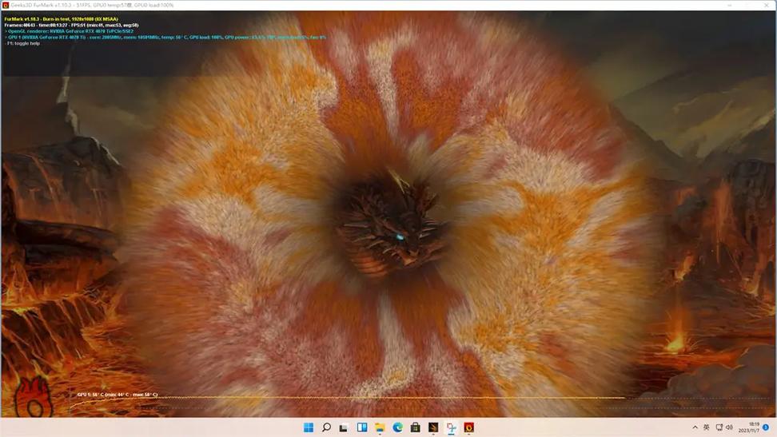
Task: Open network settings from the tray
Action: click(719, 427)
